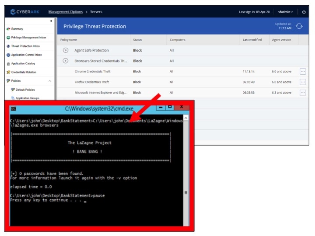Collapse the left sidebar arrow
The height and width of the screenshot is (236, 315).
[51, 21]
